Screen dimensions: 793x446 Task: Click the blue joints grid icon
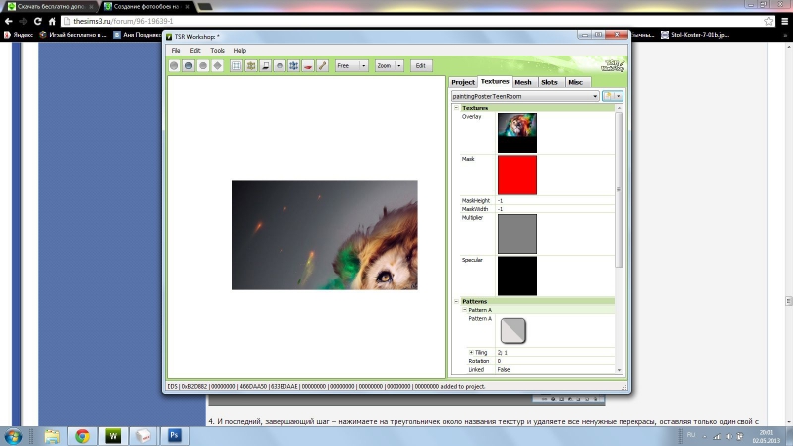(x=293, y=65)
